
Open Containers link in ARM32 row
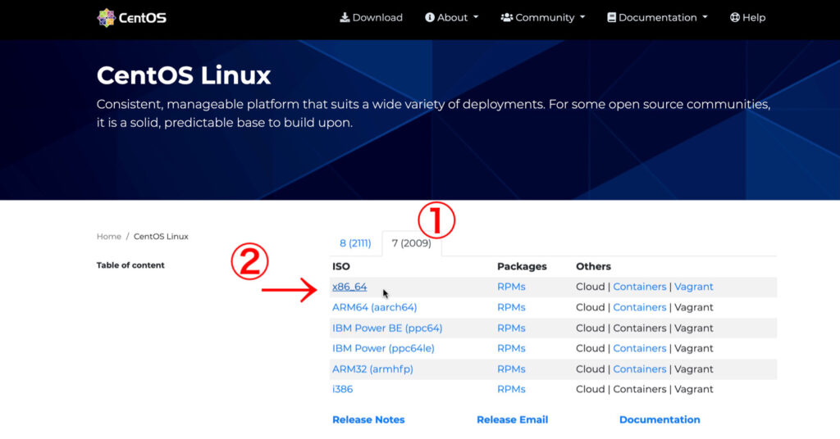(x=640, y=369)
